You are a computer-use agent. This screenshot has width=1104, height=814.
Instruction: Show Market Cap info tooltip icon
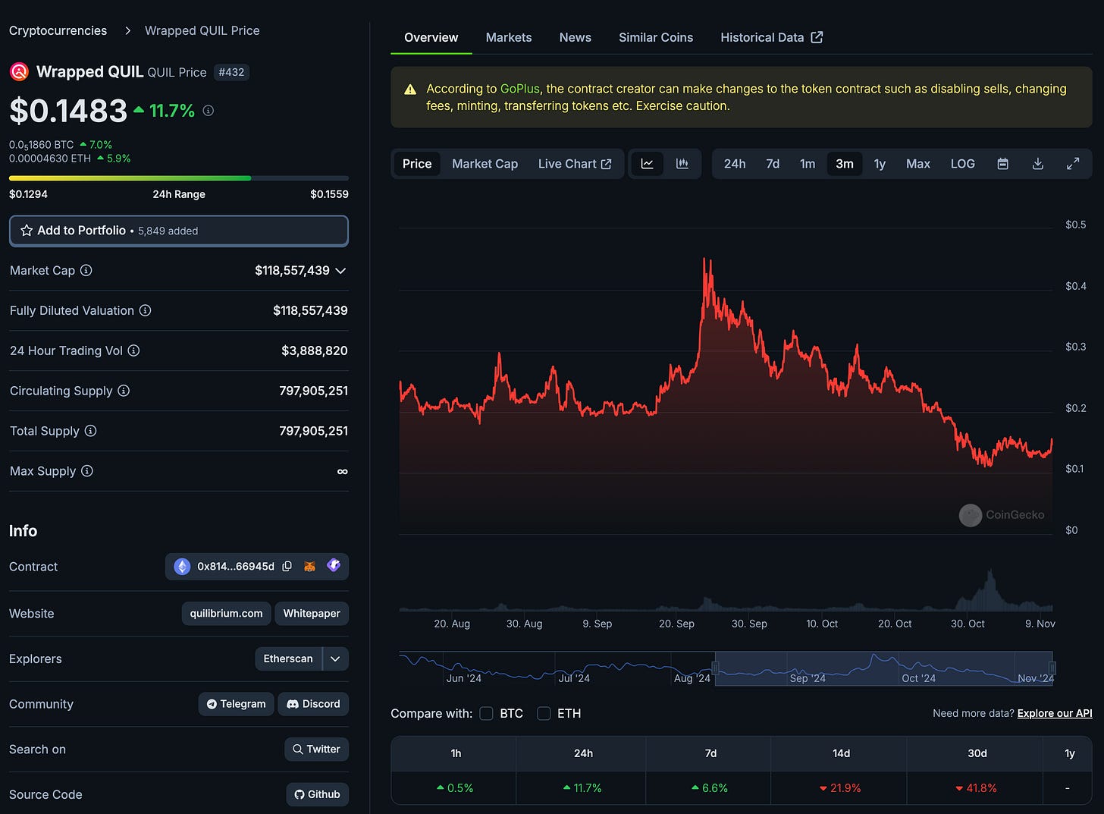pos(86,270)
